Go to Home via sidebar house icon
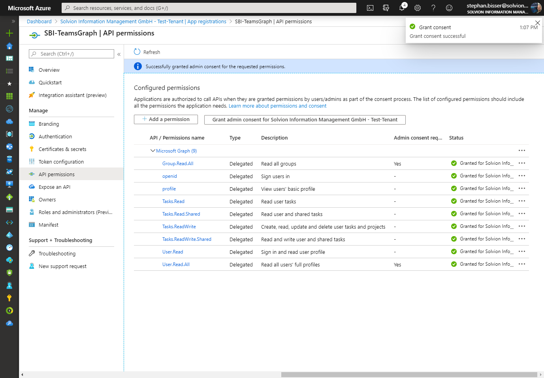 coord(9,46)
